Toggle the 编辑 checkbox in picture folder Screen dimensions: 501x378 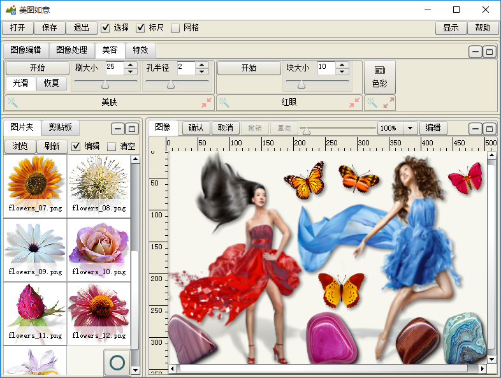(76, 147)
